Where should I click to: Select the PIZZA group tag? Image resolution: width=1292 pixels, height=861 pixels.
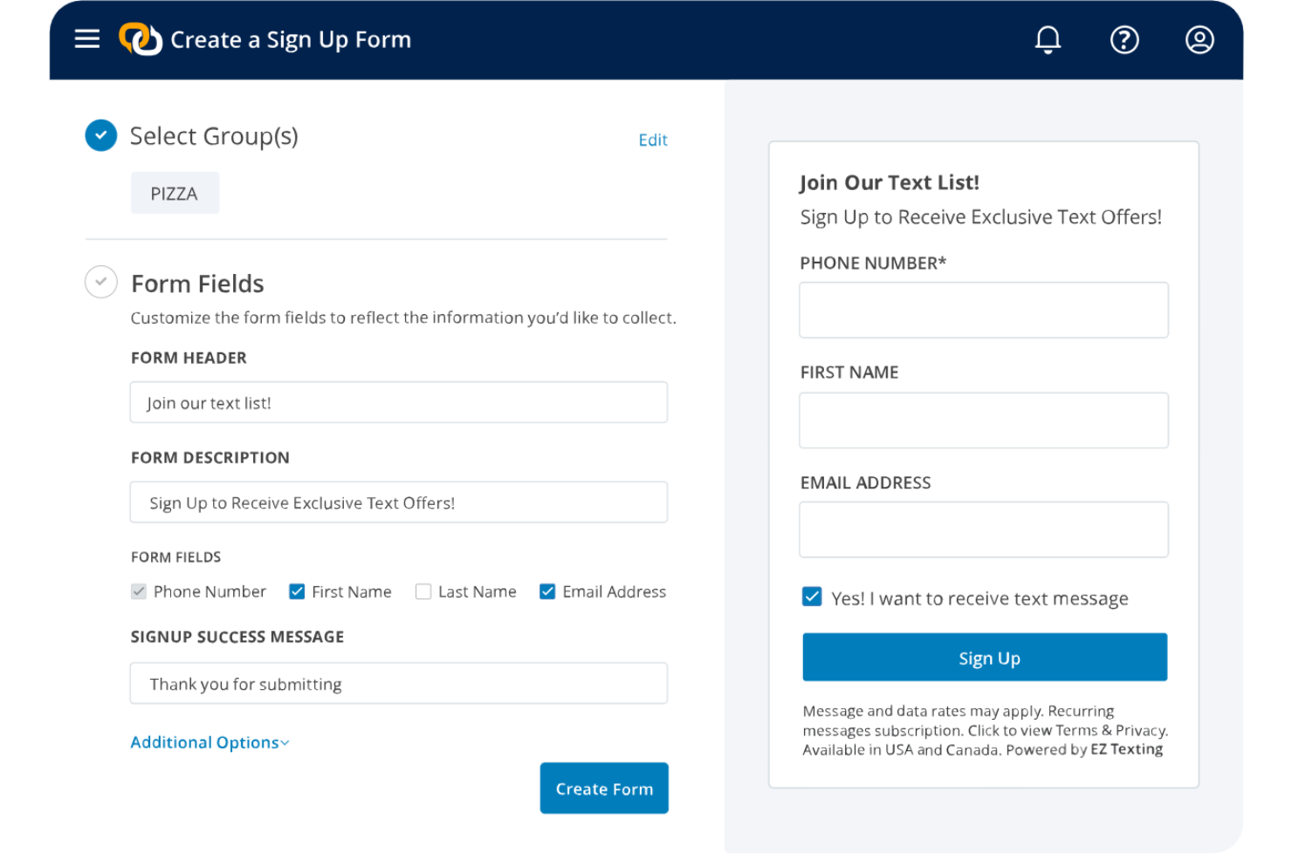(175, 193)
